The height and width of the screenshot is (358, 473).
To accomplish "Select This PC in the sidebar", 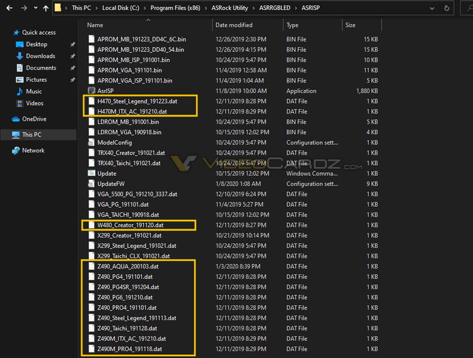I will coord(32,135).
